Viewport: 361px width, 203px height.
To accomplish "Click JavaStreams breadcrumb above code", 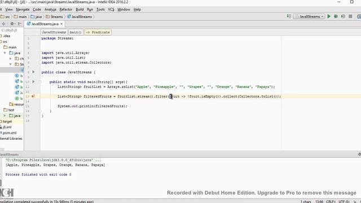I will (x=54, y=32).
